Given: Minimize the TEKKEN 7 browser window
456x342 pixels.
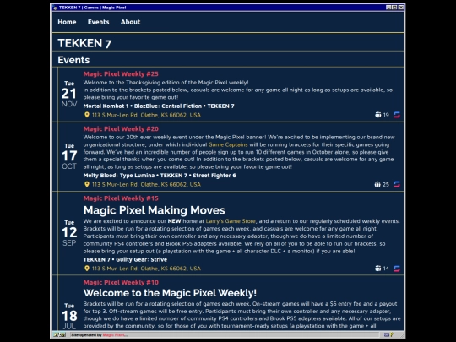Looking at the screenshot, I should tap(388, 8).
